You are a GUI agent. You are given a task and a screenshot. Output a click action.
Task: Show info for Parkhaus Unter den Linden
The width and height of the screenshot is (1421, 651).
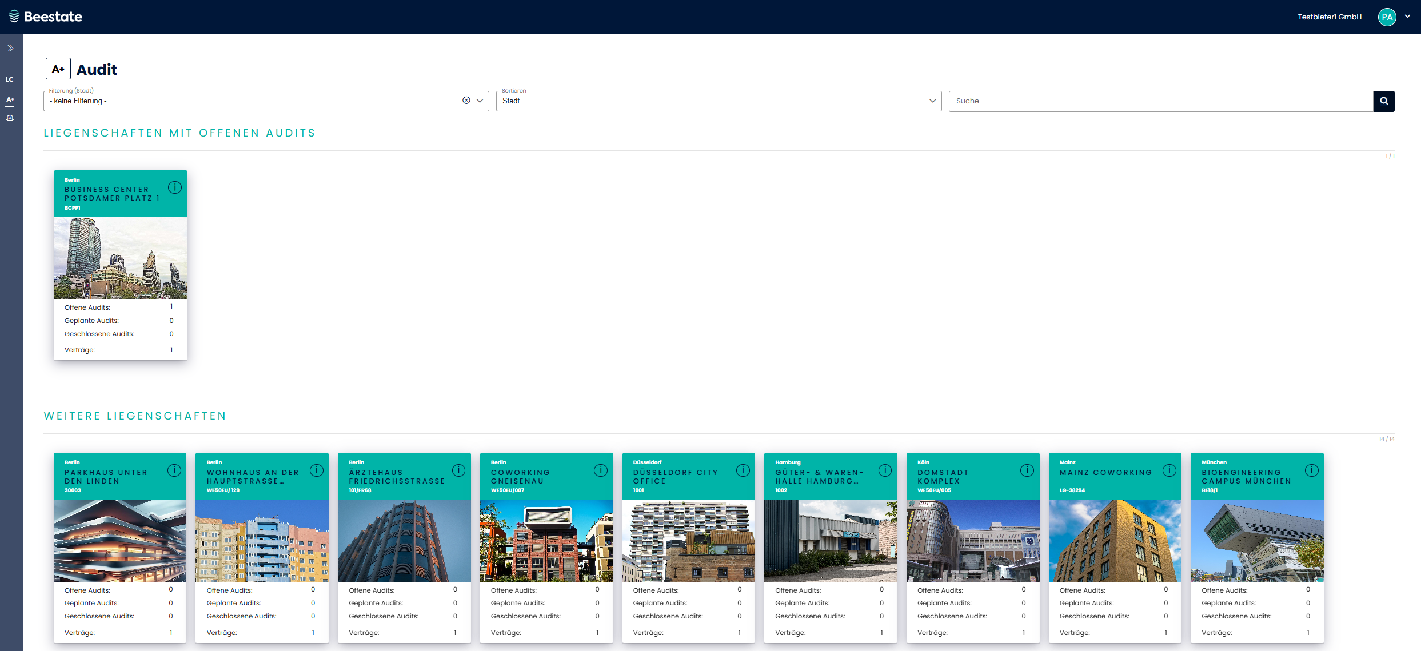[x=174, y=470]
